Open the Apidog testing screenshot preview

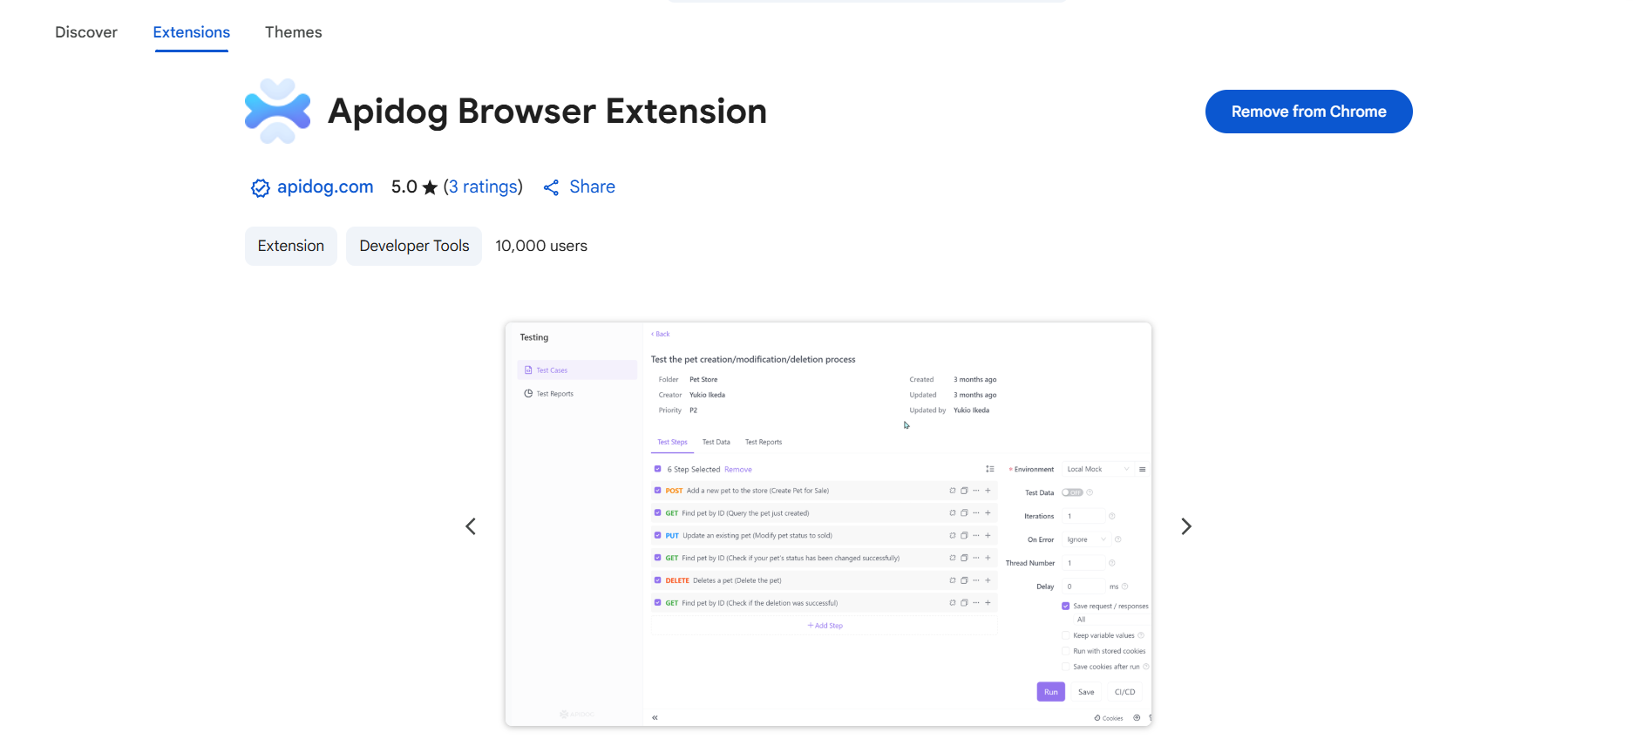pyautogui.click(x=828, y=525)
